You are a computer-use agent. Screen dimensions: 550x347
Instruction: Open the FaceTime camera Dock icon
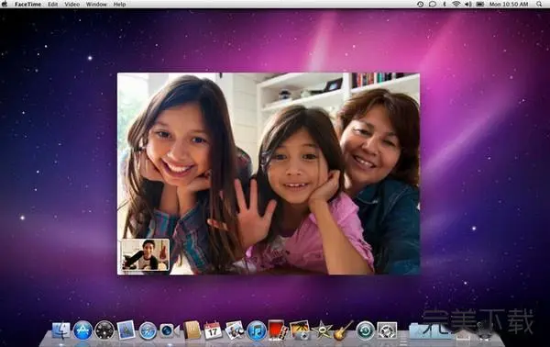168,330
